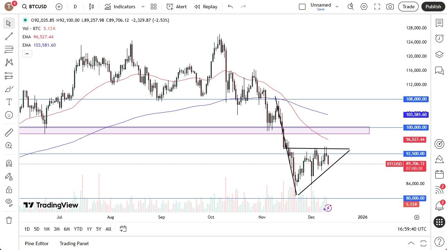Select the Brush drawing tool
The image size is (447, 250).
[9, 89]
